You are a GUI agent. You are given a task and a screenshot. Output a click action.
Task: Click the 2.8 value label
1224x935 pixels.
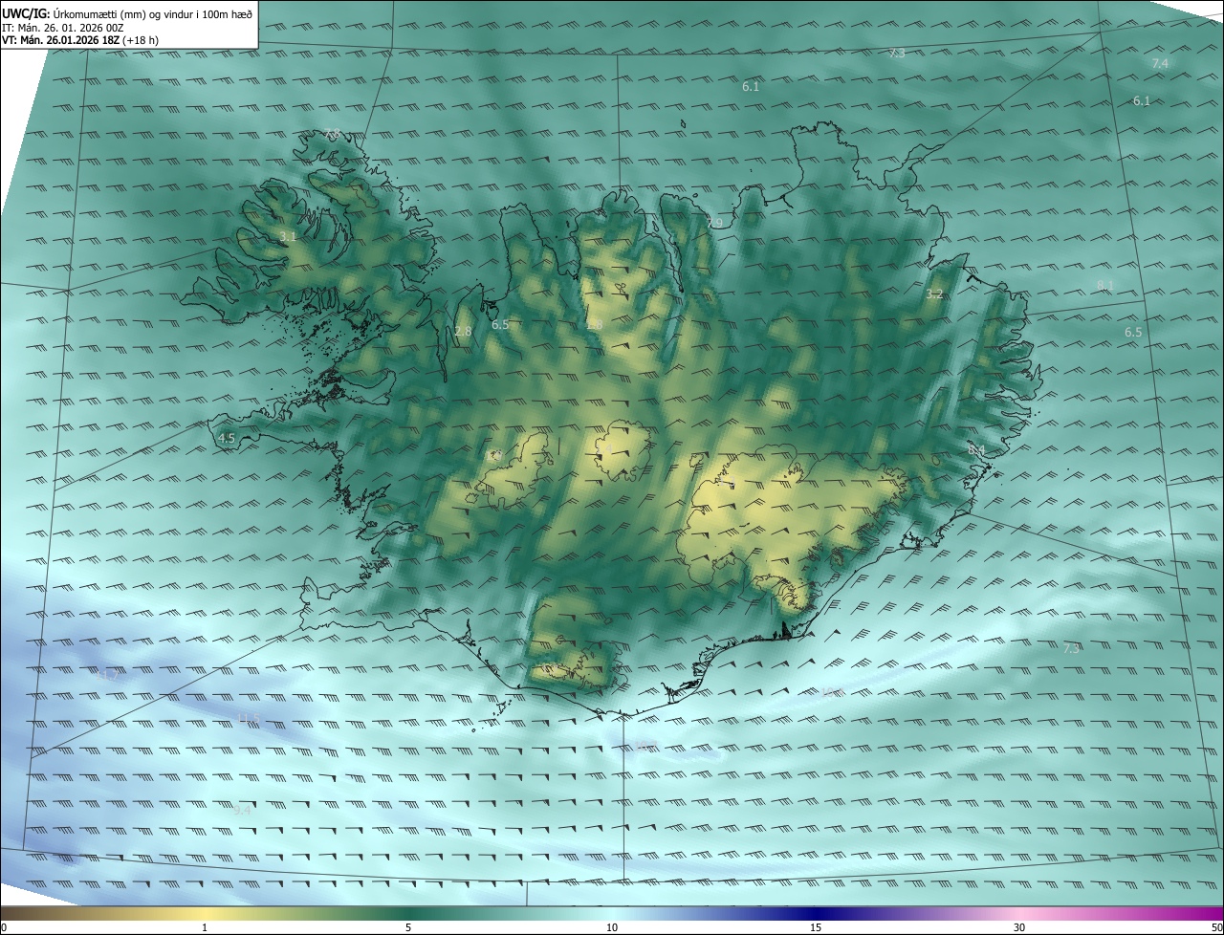tap(463, 331)
